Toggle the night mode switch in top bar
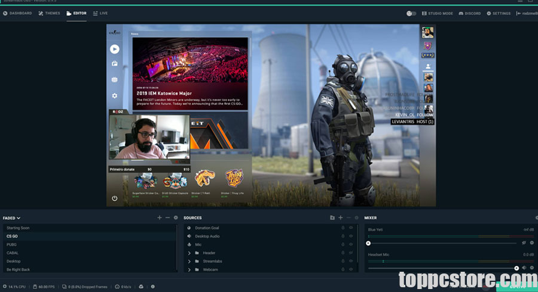This screenshot has width=538, height=292. 411,13
